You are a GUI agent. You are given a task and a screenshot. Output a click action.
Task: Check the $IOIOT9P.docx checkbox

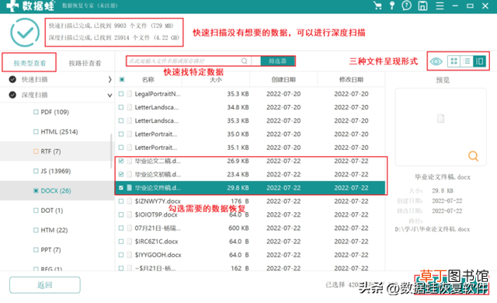click(121, 214)
